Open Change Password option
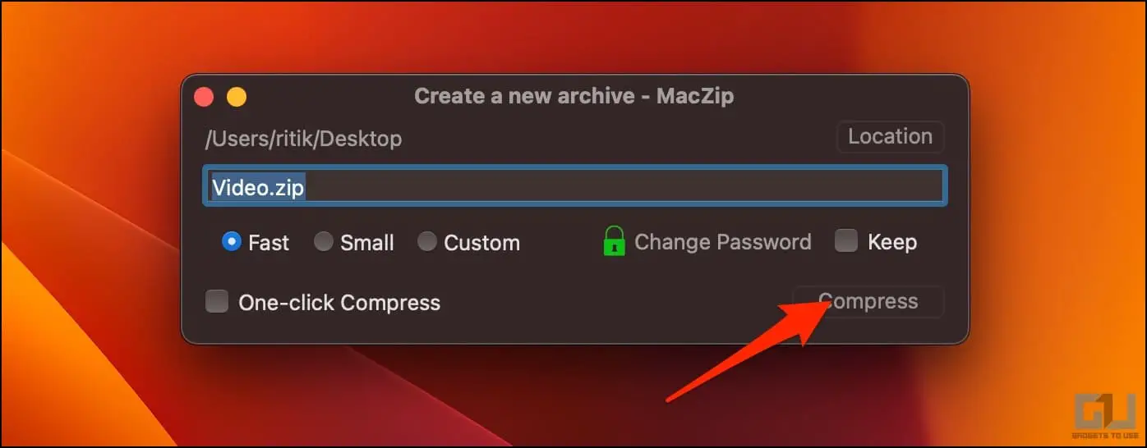 point(723,242)
